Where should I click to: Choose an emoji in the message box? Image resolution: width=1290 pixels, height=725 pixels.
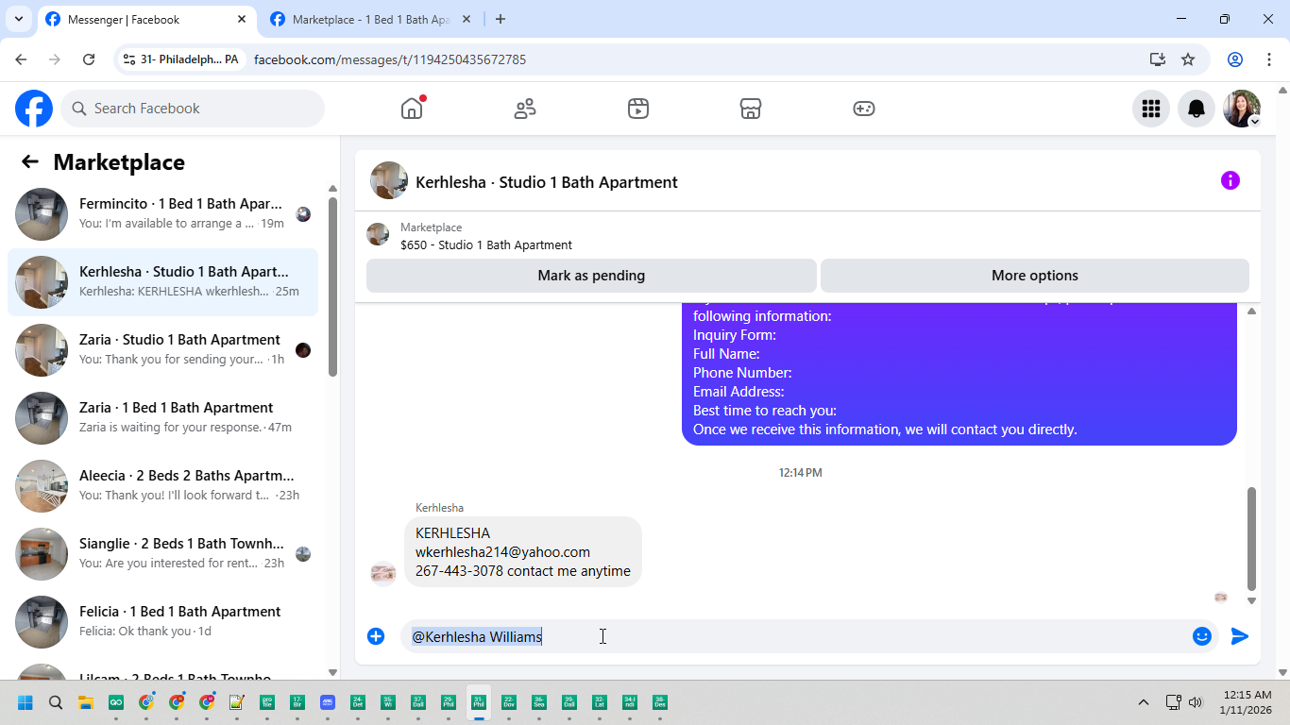point(1202,636)
